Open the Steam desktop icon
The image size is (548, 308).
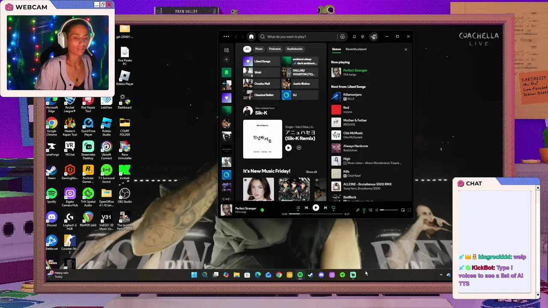52,172
